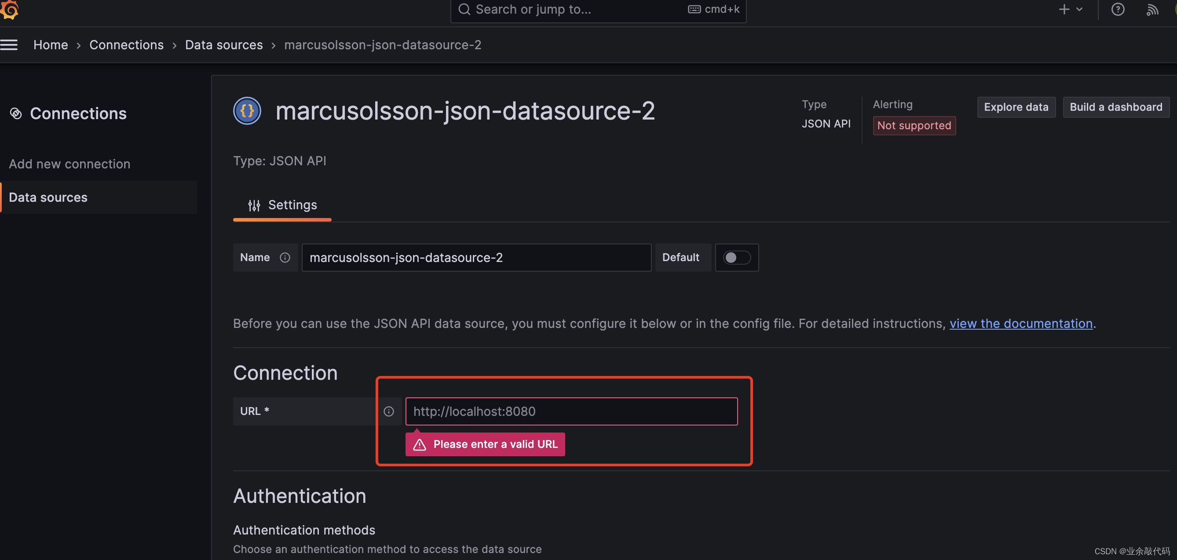This screenshot has width=1177, height=560.
Task: Click the Connections globe icon in sidebar
Action: 15,113
